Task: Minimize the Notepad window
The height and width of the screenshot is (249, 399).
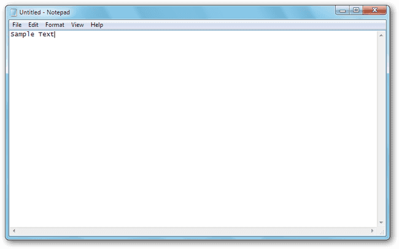Action: (343, 10)
